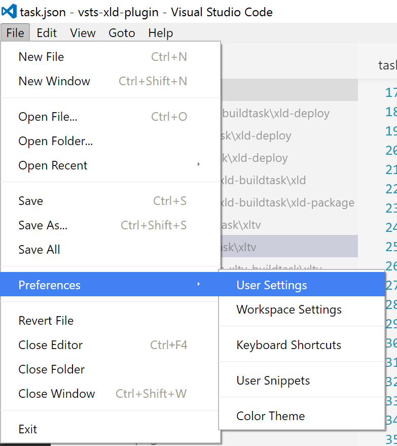Viewport: 397px width, 446px height.
Task: Click the unhighlighted 'ask\xltv' file row
Action: pos(289,225)
